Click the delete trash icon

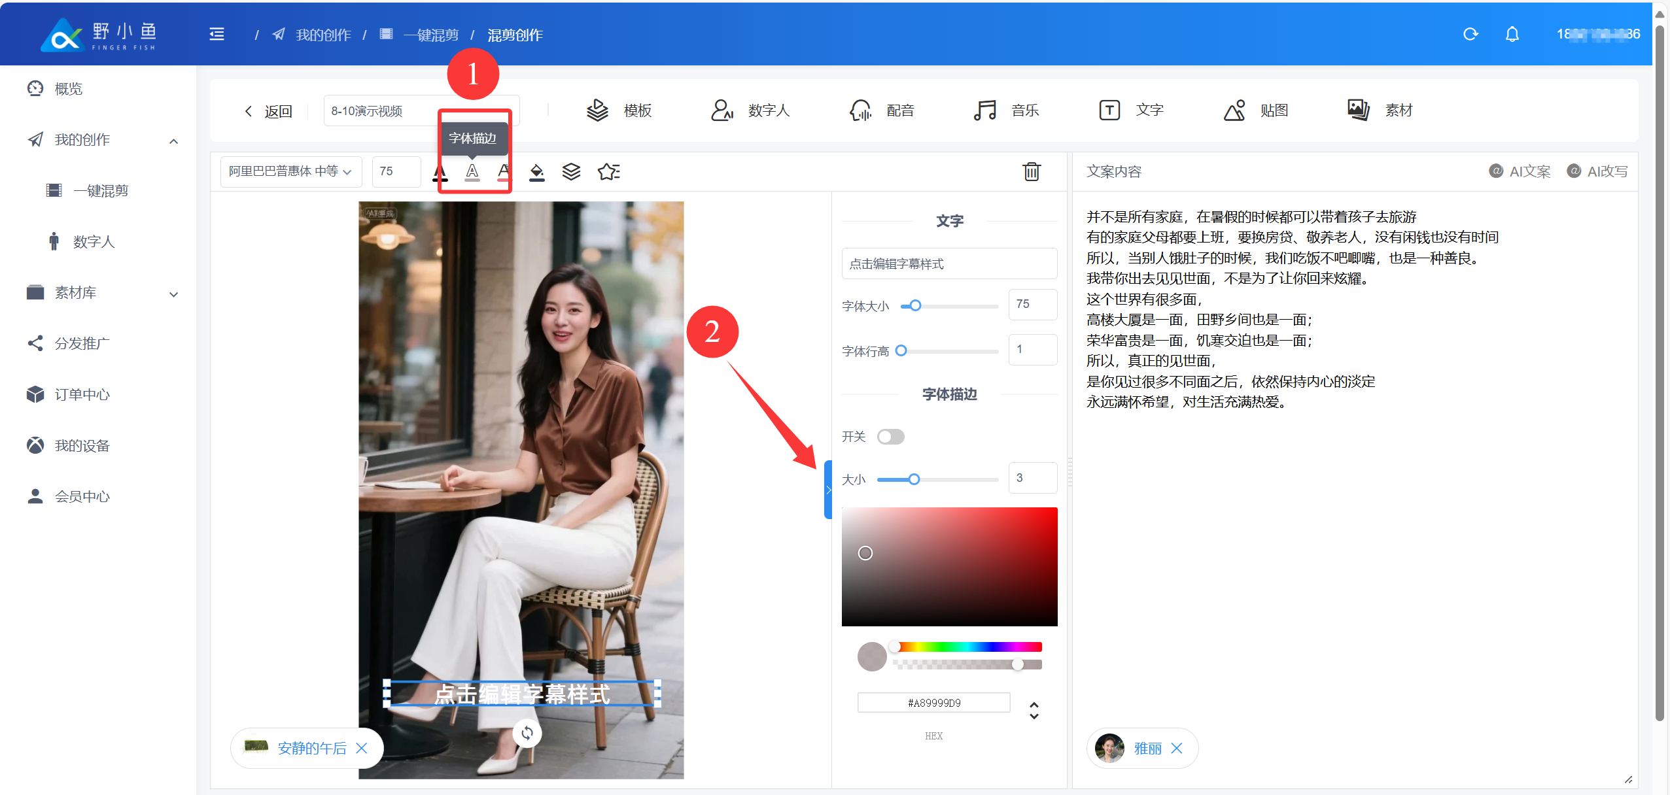tap(1031, 171)
